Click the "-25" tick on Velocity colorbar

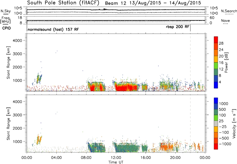pos(223,127)
